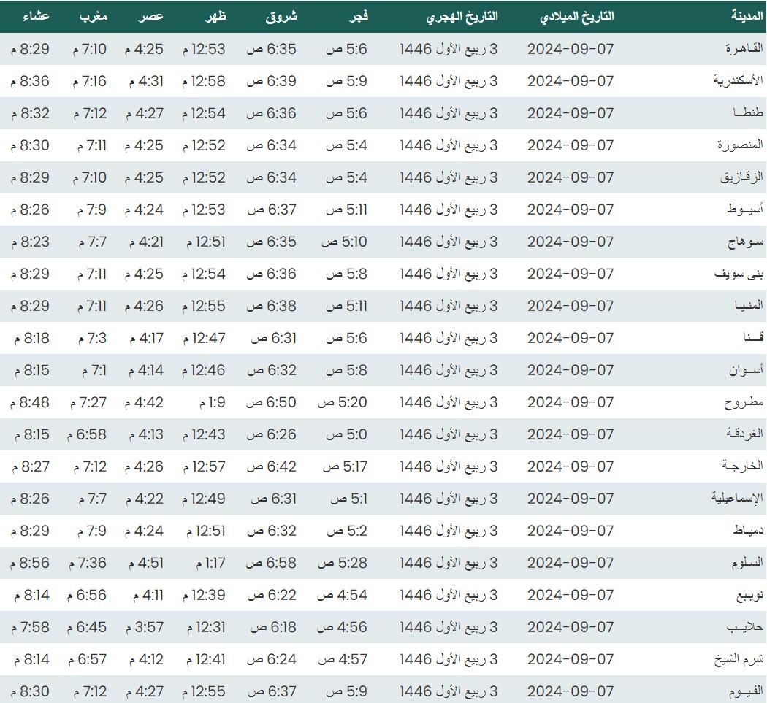Click the المدينة (City) column header
767x703 pixels.
747,16
